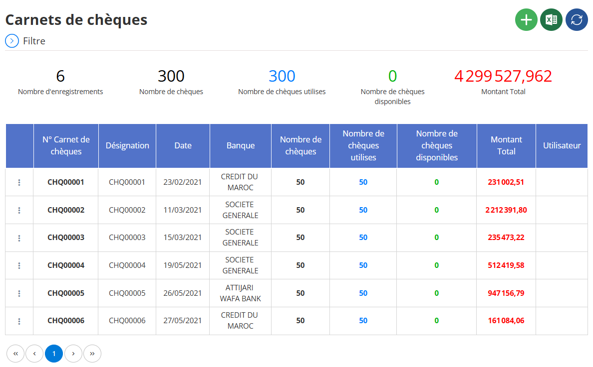Click amount 512 419,58
Image resolution: width=593 pixels, height=367 pixels.
pos(506,265)
